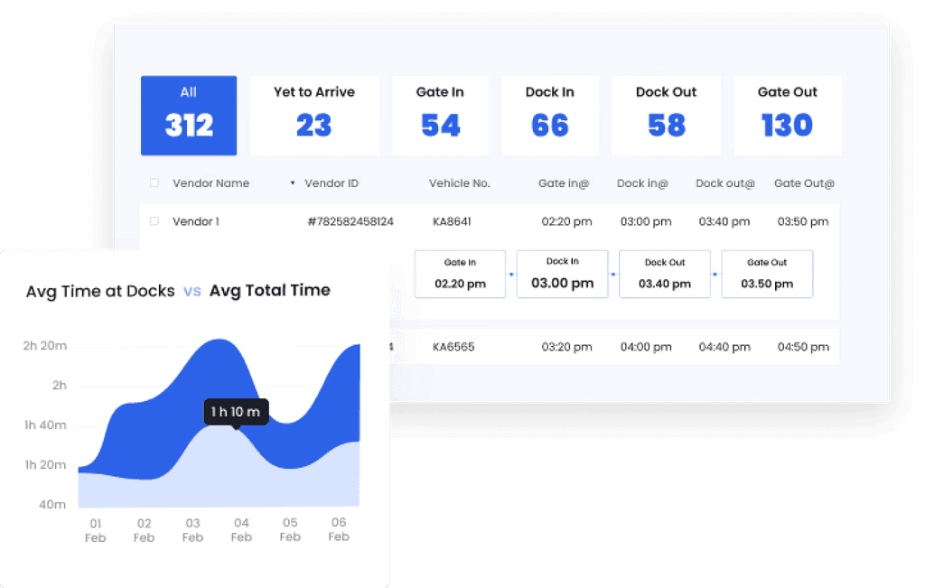Select the Gate Out 130 tab
The width and height of the screenshot is (925, 588).
click(788, 116)
